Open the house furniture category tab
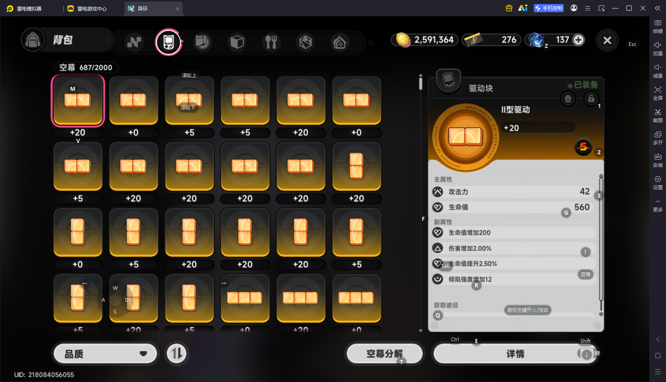Screen dimensions: 666x382 click(339, 42)
